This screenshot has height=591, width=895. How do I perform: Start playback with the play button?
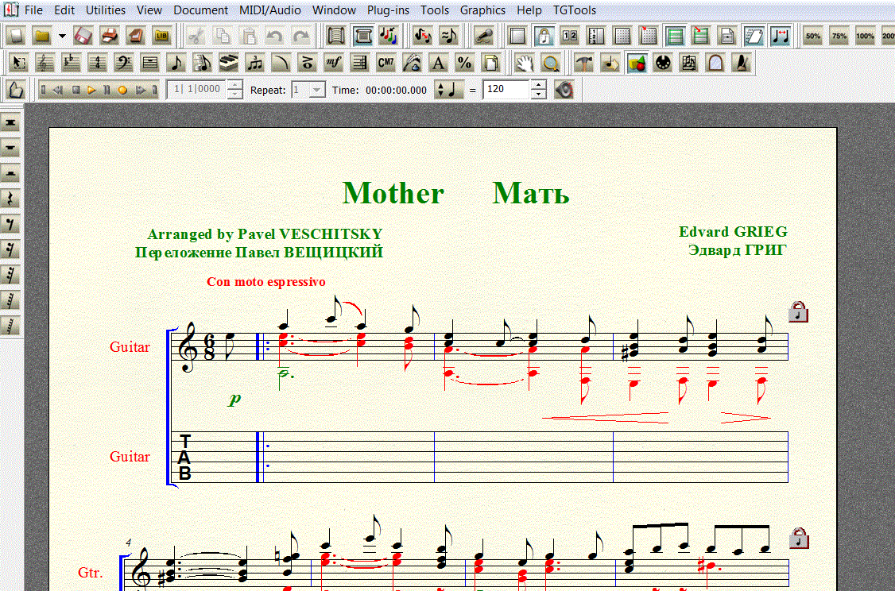[x=91, y=90]
